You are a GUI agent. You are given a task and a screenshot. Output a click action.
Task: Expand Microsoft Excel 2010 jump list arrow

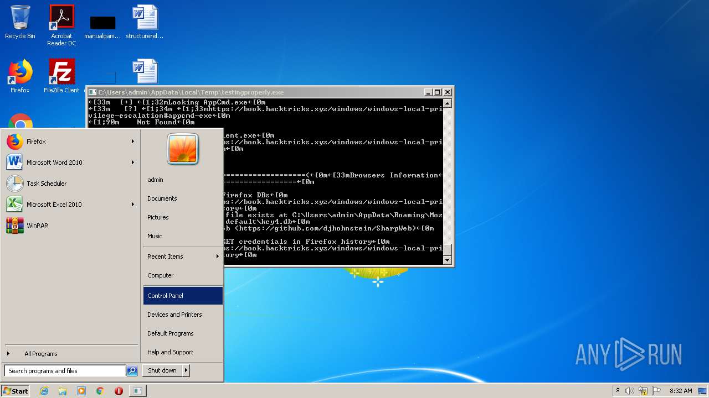tap(133, 205)
